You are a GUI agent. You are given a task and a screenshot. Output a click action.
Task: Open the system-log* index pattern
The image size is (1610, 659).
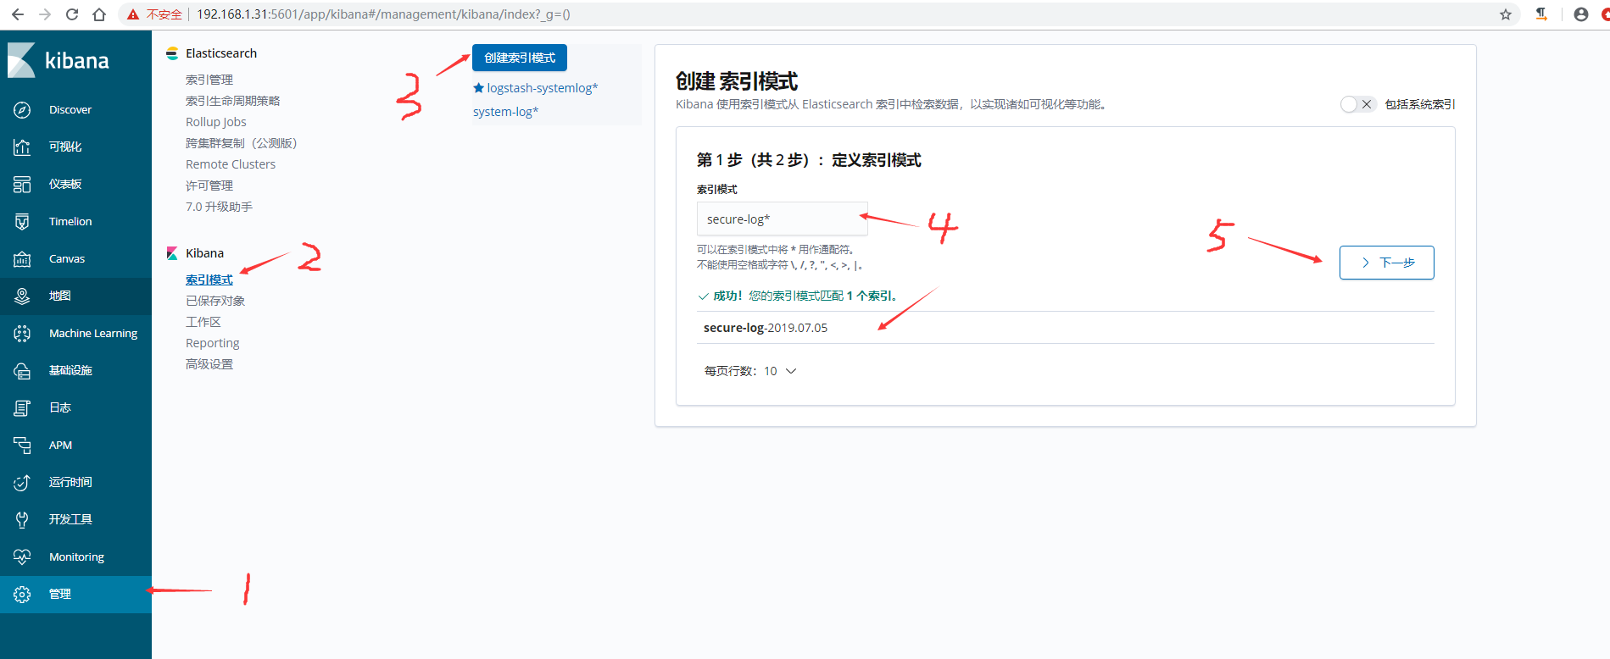tap(505, 112)
